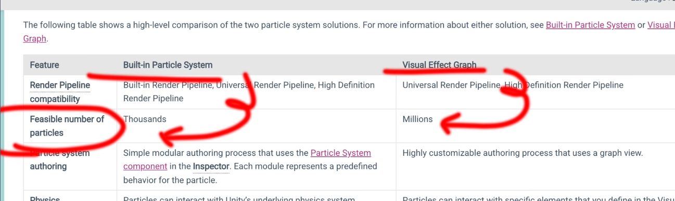
Task: Click the Thousands cell
Action: click(x=145, y=119)
